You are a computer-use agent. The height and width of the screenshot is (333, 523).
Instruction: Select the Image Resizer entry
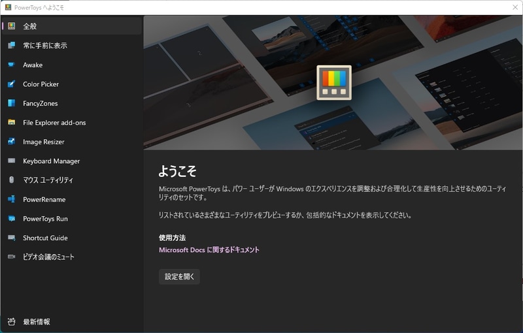click(x=72, y=142)
